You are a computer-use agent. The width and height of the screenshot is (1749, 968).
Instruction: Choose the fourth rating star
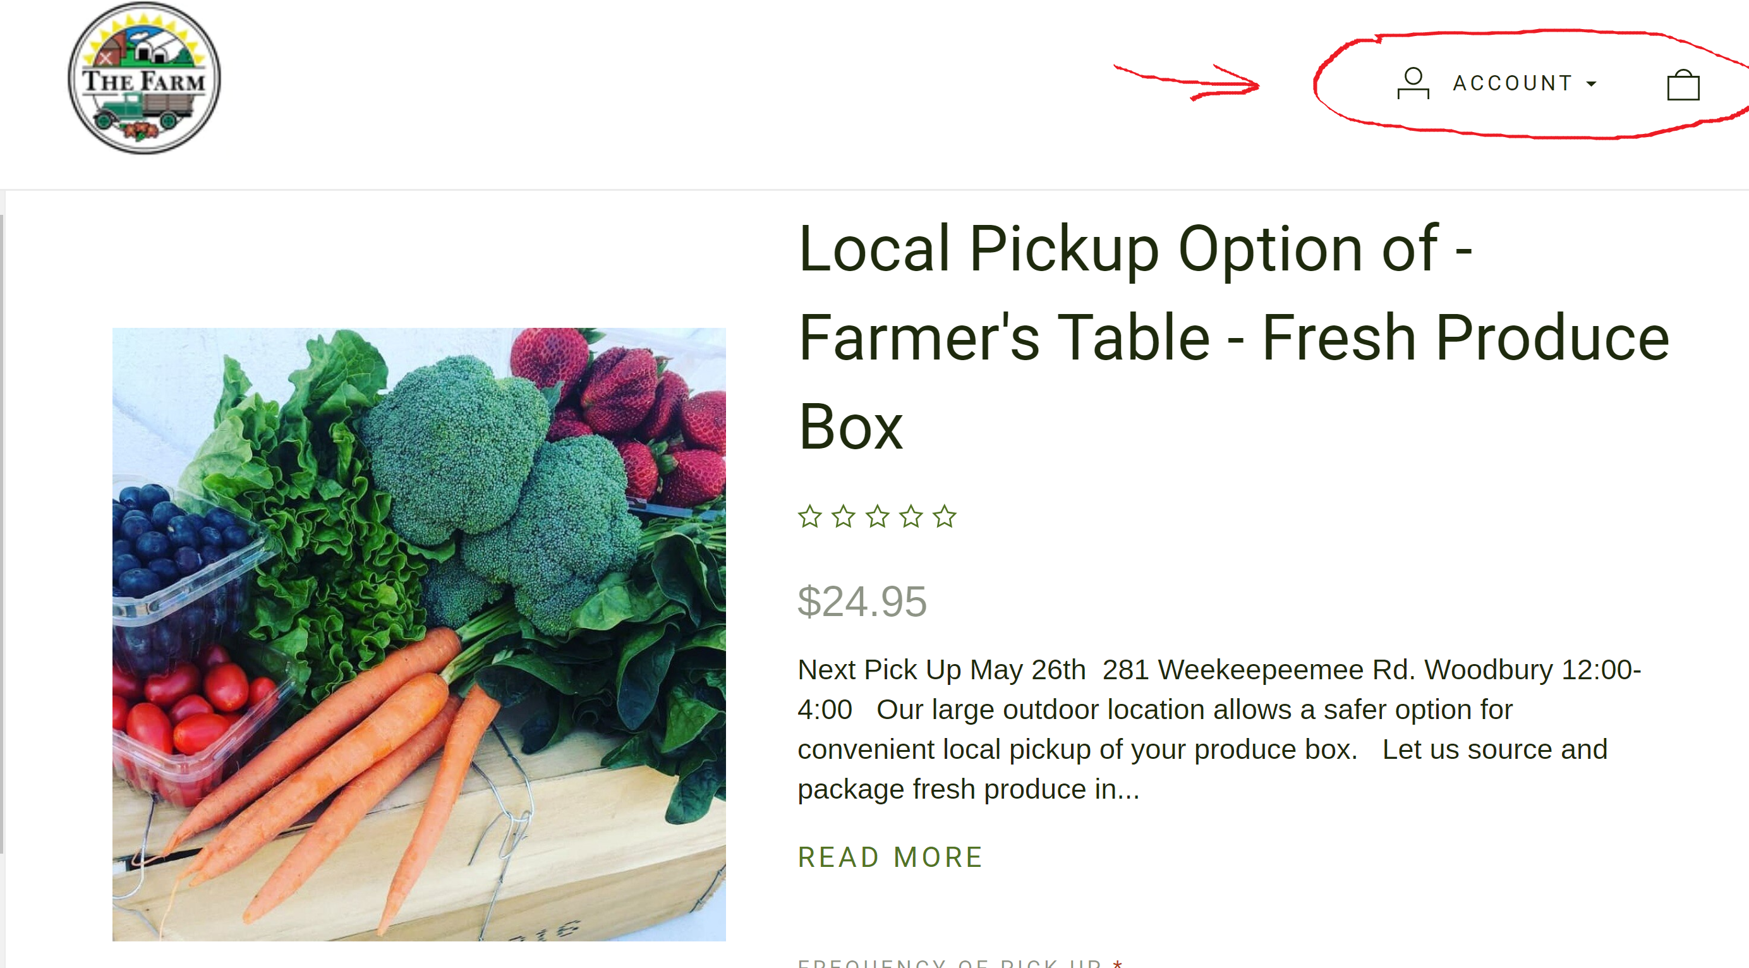(x=911, y=517)
